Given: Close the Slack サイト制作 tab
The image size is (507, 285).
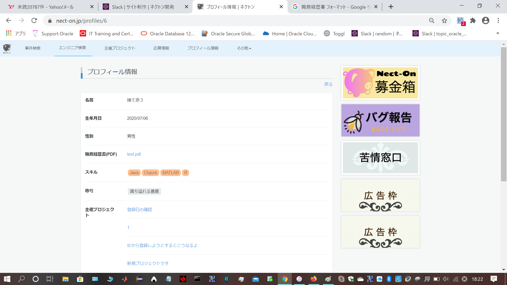Looking at the screenshot, I should click(x=186, y=7).
